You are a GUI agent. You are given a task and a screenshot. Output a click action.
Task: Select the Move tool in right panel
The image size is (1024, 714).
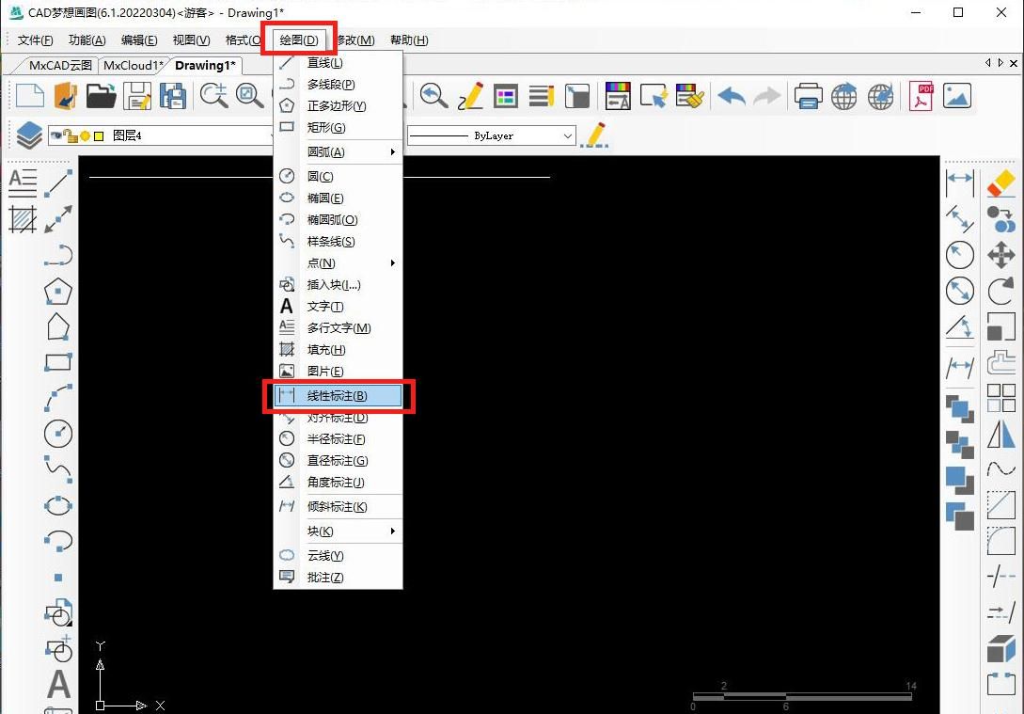coord(1002,254)
